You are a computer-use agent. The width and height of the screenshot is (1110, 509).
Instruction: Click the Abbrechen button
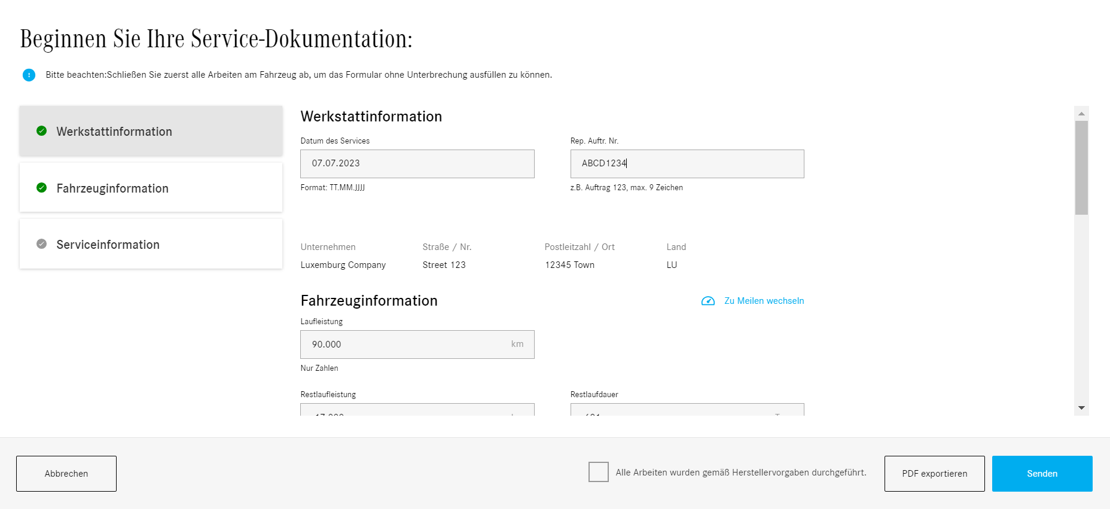[66, 474]
